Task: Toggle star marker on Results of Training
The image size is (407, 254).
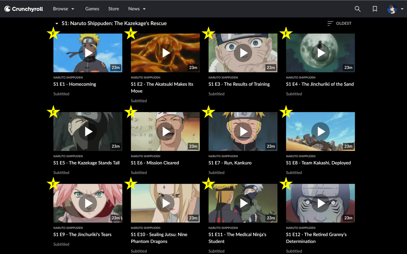Action: [x=209, y=33]
